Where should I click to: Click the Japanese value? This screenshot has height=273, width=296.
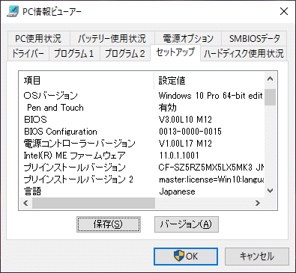click(177, 191)
